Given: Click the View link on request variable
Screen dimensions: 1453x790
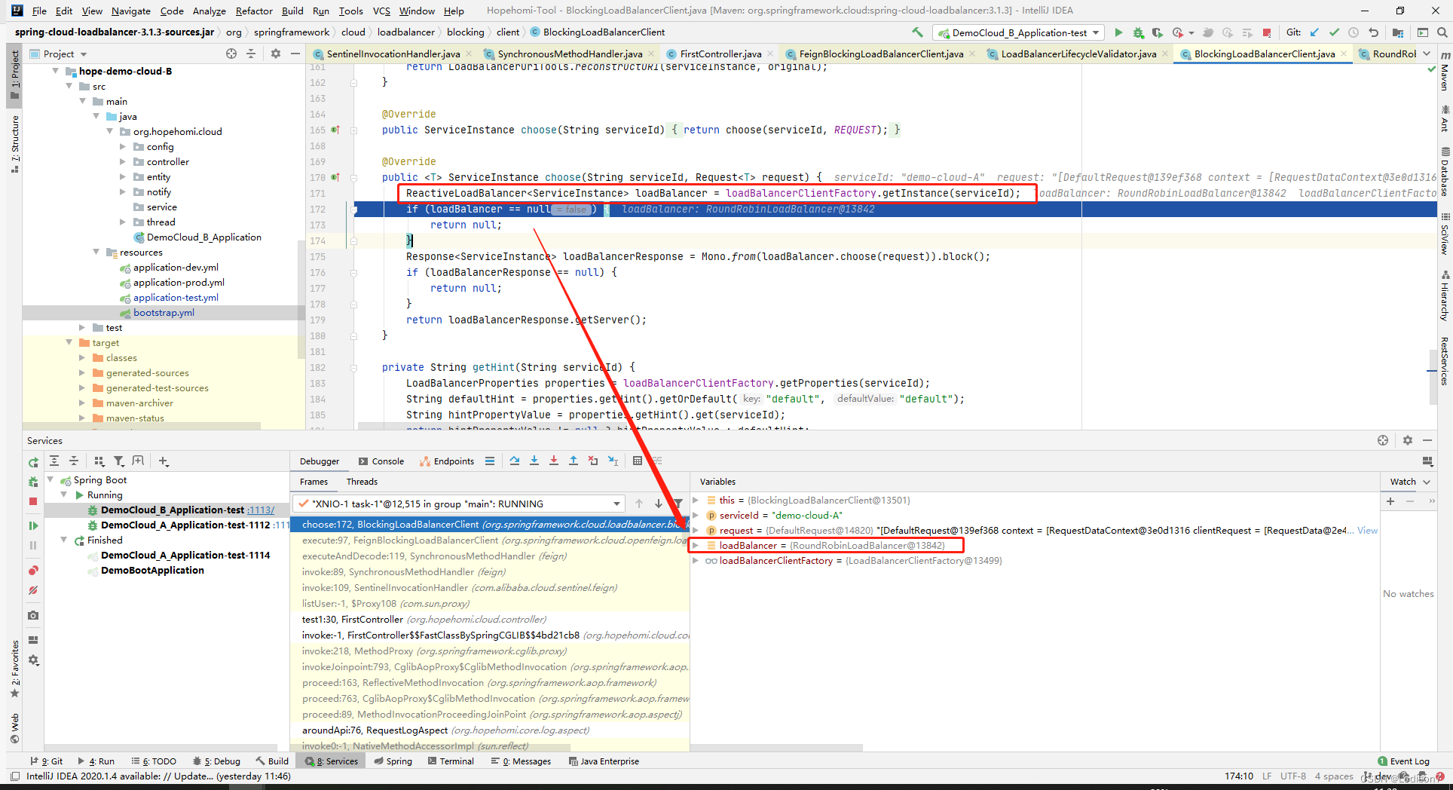Looking at the screenshot, I should point(1367,531).
